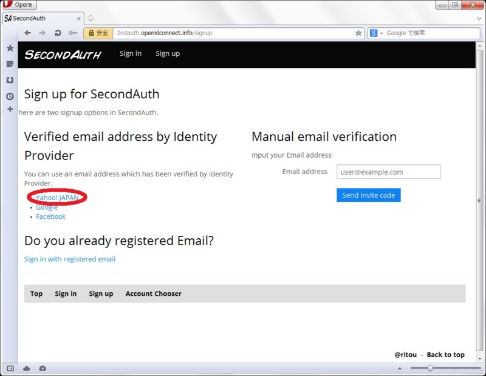
Task: Click Sign in in footer navigation
Action: point(66,294)
